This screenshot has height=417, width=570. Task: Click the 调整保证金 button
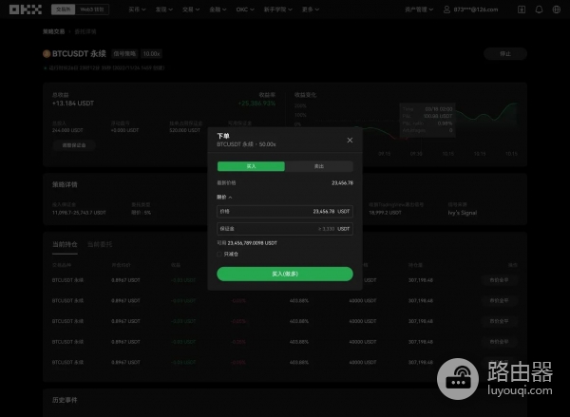point(74,145)
